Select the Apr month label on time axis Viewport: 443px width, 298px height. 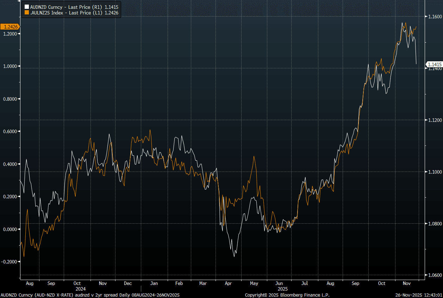click(228, 283)
